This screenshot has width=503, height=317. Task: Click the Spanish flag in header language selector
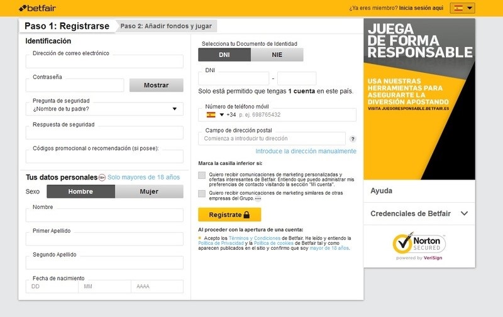458,8
